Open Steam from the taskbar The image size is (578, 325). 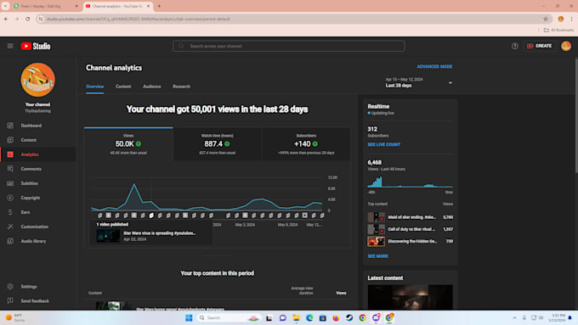pos(349,318)
